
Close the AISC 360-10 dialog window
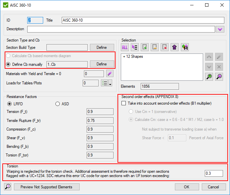tap(222, 5)
